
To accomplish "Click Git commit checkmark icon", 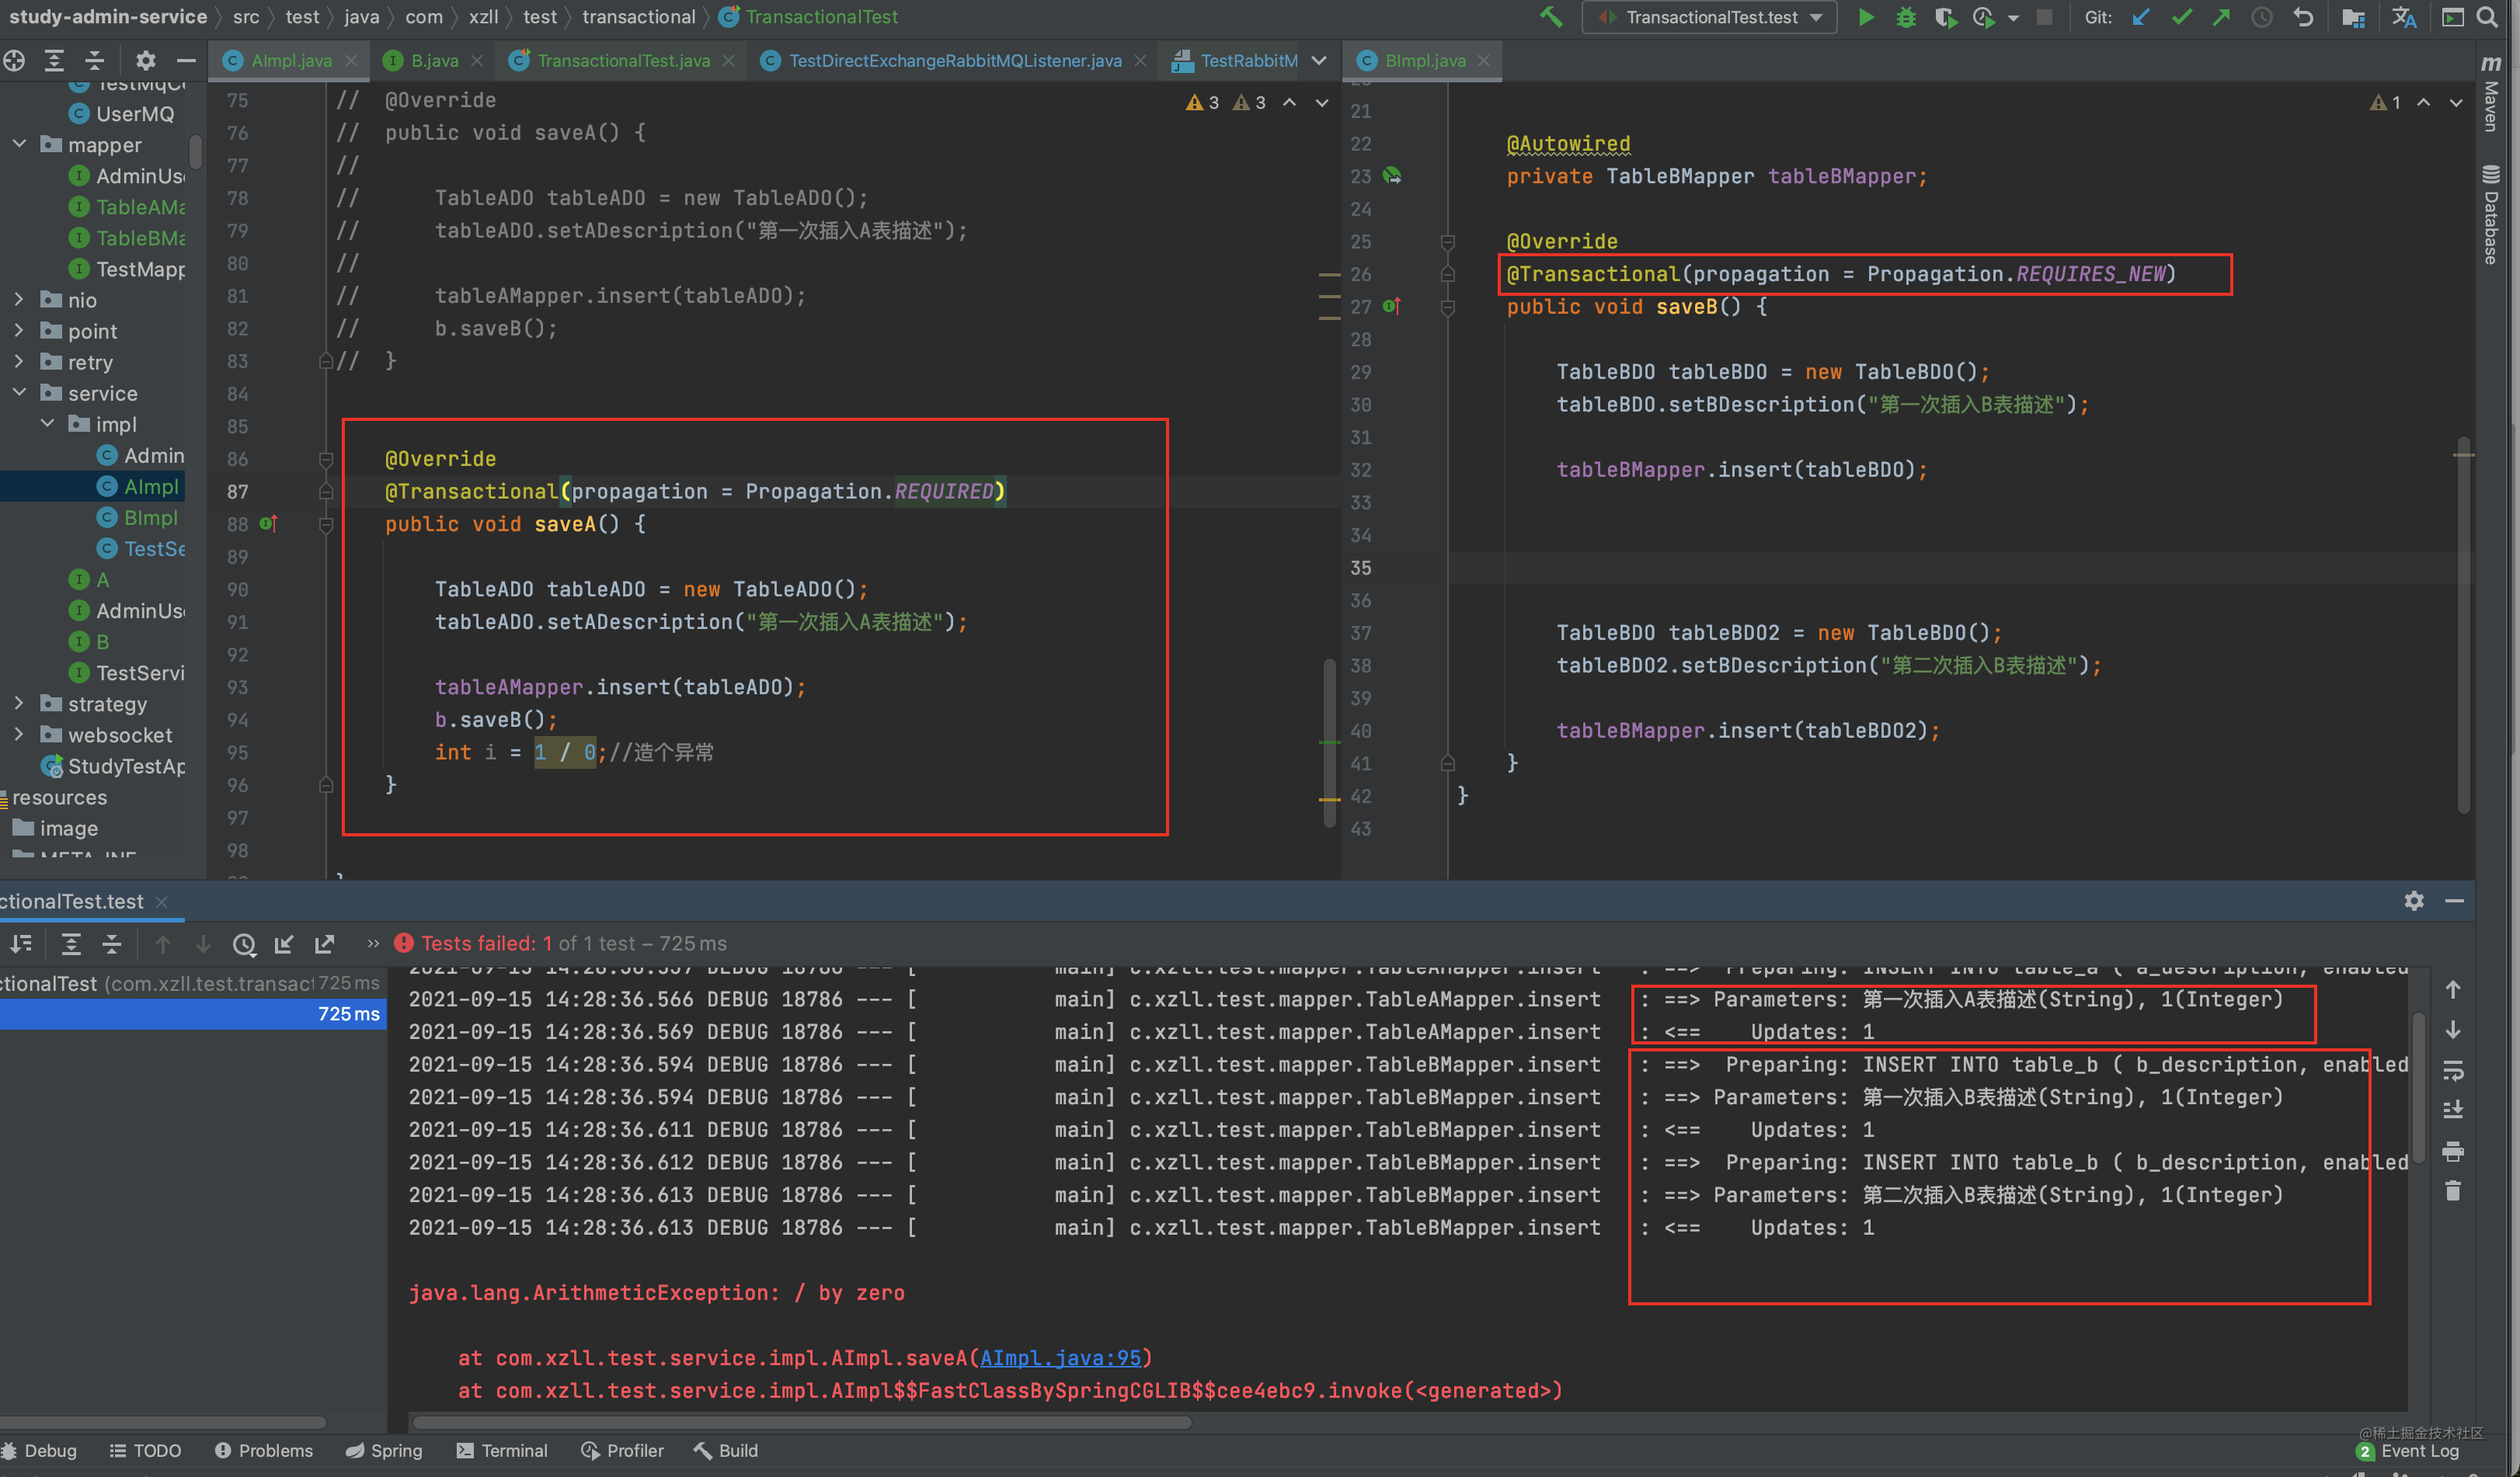I will (2181, 17).
